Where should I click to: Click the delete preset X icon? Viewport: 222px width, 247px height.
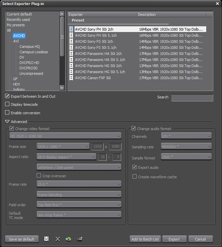tap(58, 239)
